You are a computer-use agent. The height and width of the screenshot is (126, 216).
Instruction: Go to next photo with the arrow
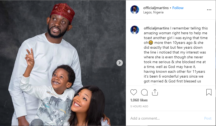tap(120, 63)
